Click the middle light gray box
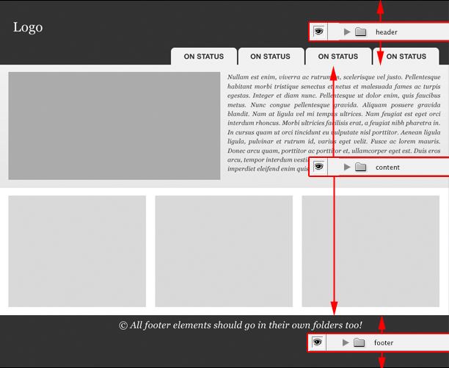449x368 pixels. tap(224, 251)
